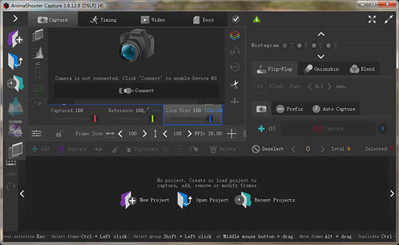Click the export/download sidebar icon

(x=15, y=107)
